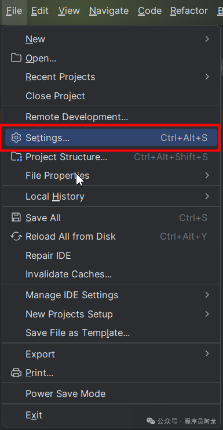Click the folder icon next to Open

[16, 58]
